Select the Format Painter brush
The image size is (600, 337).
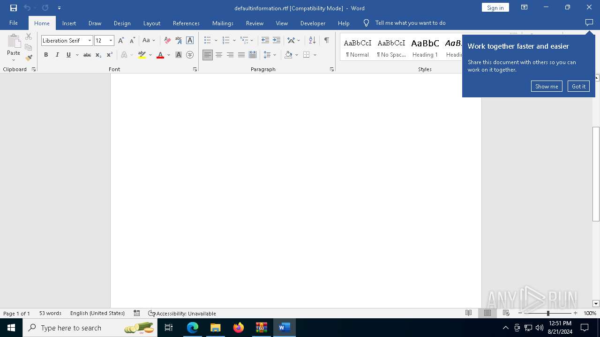tap(29, 58)
